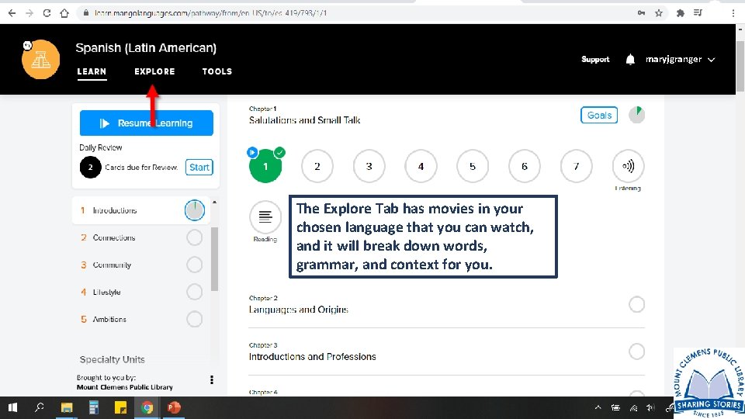The height and width of the screenshot is (419, 745).
Task: Open the TOOLS tab
Action: pyautogui.click(x=217, y=71)
